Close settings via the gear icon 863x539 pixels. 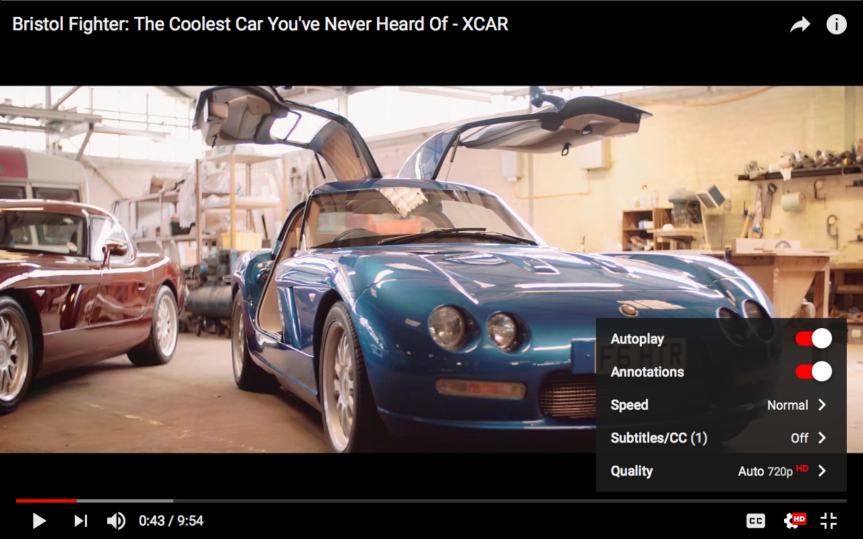click(794, 520)
